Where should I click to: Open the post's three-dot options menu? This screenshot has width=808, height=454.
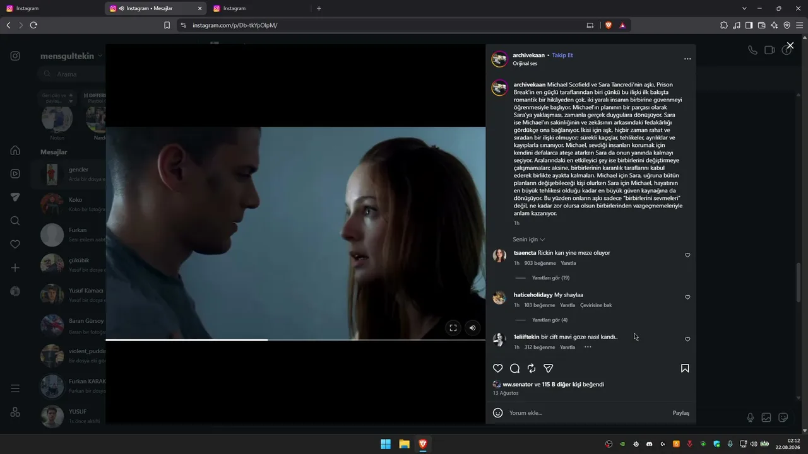pos(687,59)
